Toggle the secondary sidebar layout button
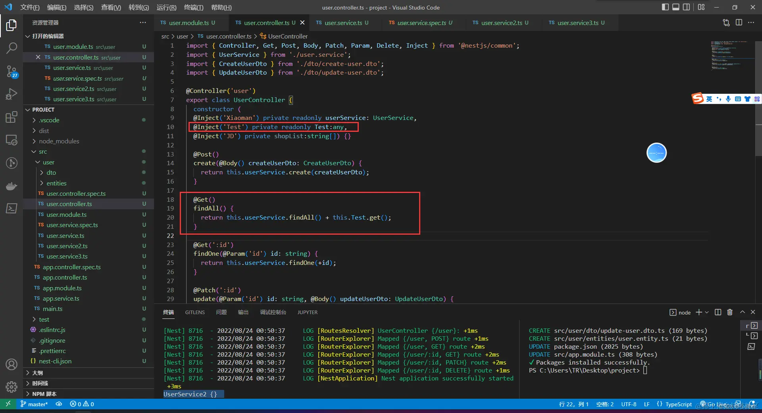The width and height of the screenshot is (762, 413). point(686,7)
